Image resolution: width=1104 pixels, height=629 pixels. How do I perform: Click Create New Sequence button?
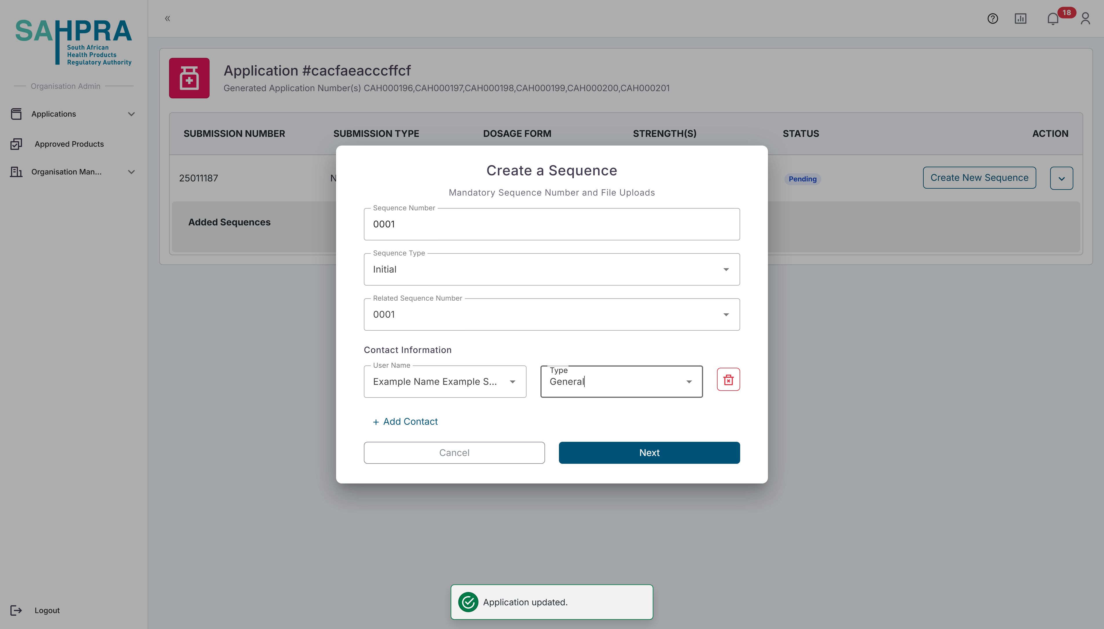tap(980, 178)
